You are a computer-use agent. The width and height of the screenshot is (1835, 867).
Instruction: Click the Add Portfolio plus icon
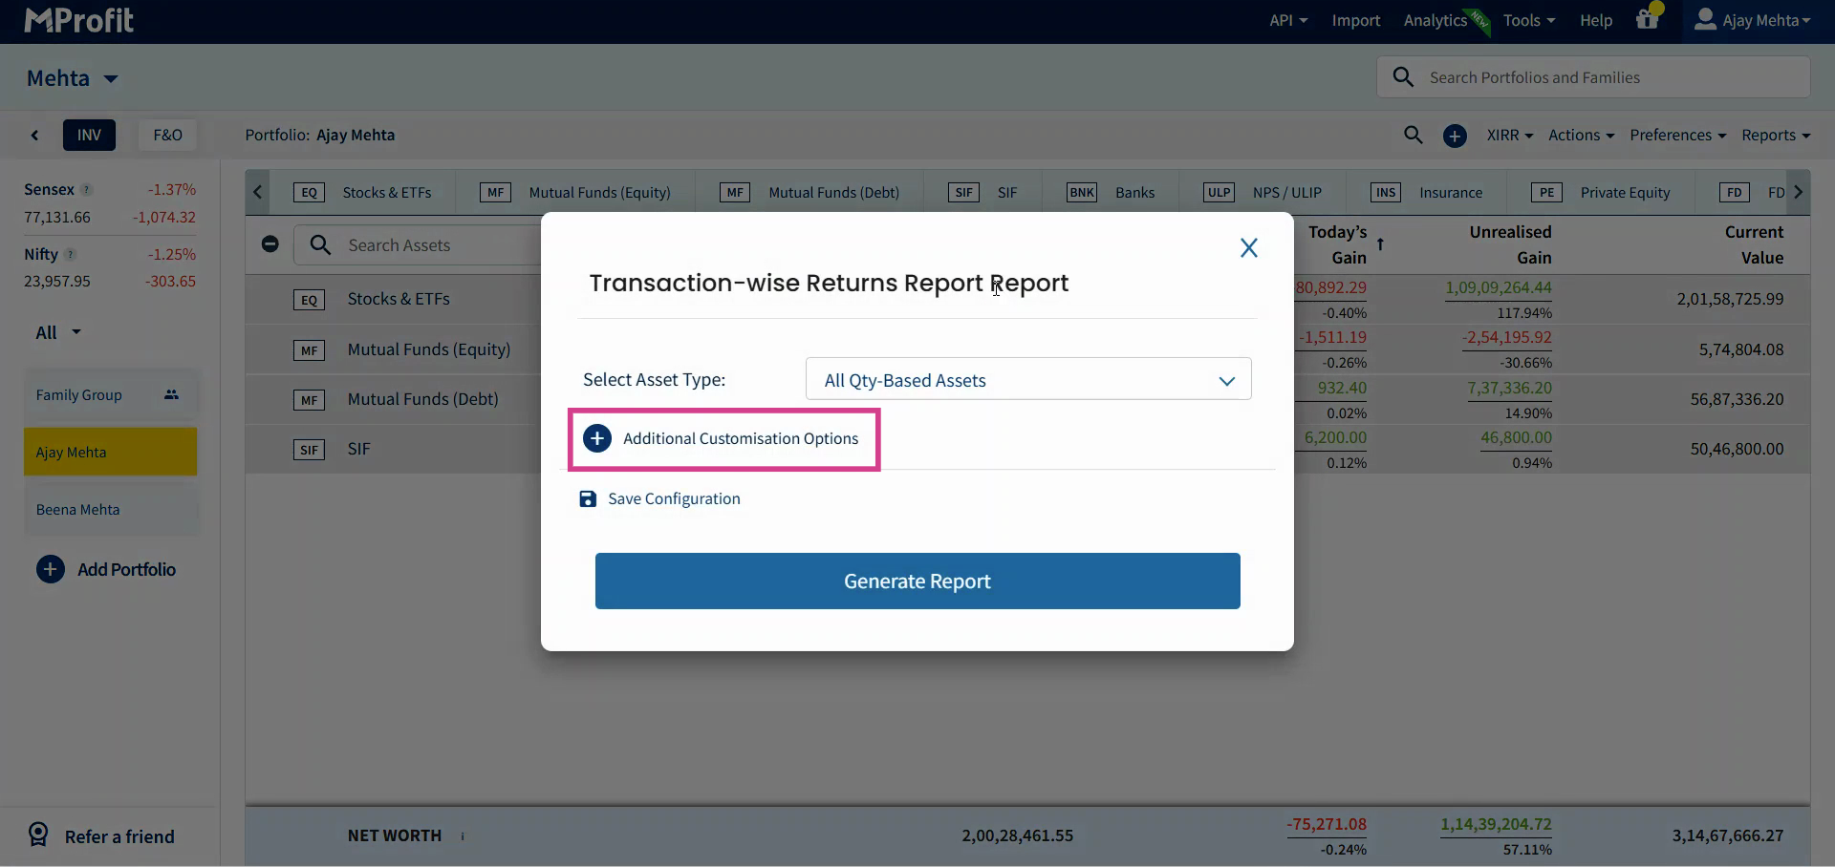point(51,569)
